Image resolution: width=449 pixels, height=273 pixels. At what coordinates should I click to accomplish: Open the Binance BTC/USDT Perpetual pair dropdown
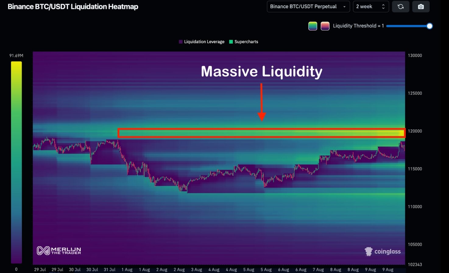coord(308,6)
